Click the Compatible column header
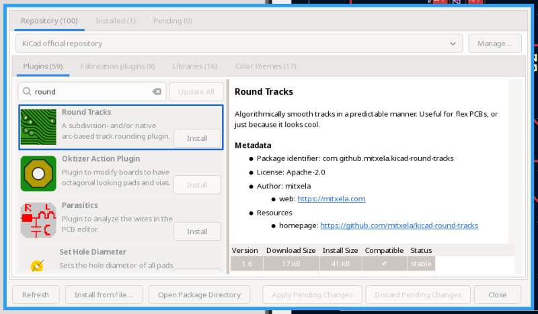Viewport: 538px width, 314px height. (384, 250)
